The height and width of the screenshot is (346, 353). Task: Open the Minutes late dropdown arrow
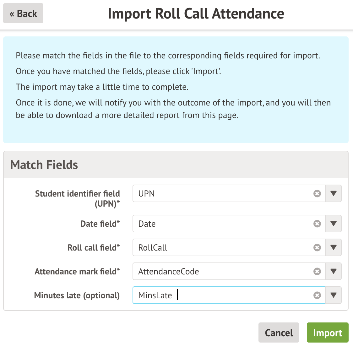click(334, 295)
